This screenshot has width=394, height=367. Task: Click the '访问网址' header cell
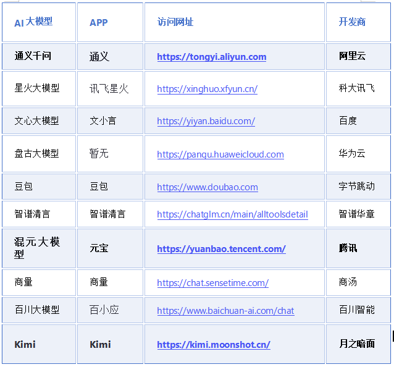pos(175,22)
